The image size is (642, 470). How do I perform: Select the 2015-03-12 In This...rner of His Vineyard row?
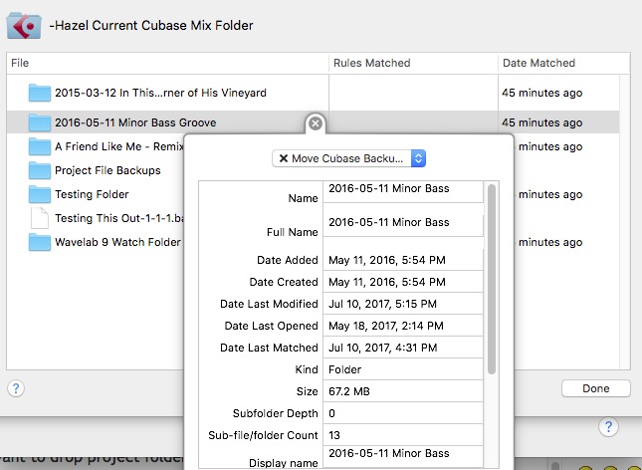[313, 93]
